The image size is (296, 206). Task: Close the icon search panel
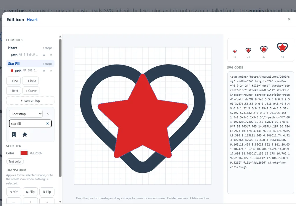(48, 114)
